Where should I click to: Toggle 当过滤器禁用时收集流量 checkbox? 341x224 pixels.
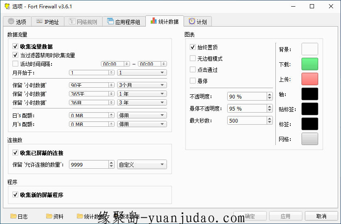tap(15, 55)
